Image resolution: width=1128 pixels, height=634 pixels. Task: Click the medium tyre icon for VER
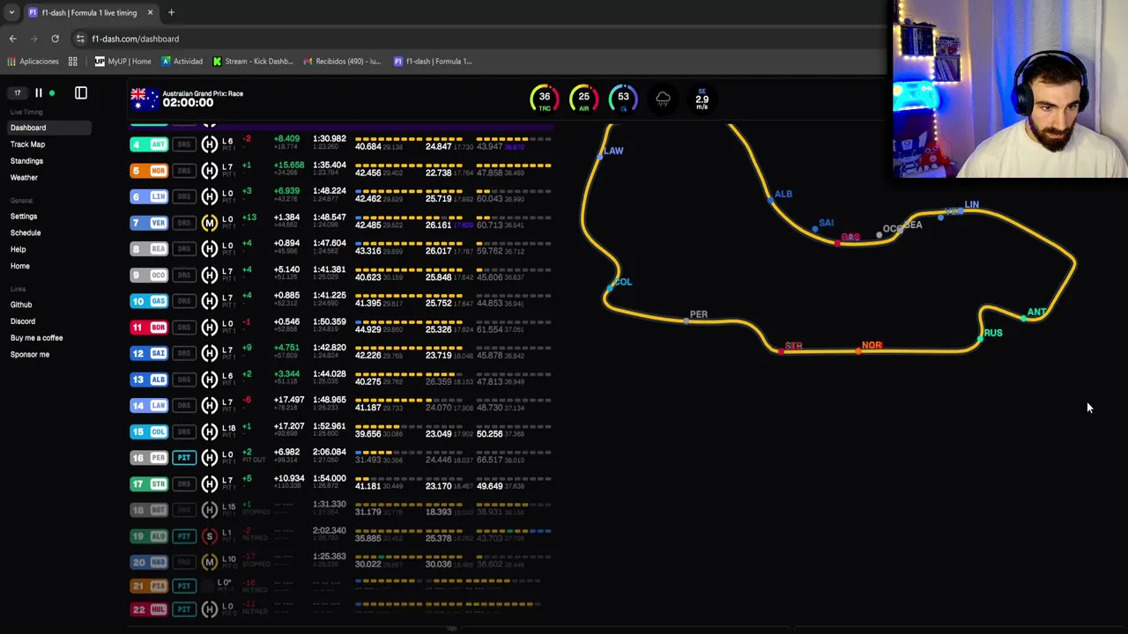click(209, 223)
